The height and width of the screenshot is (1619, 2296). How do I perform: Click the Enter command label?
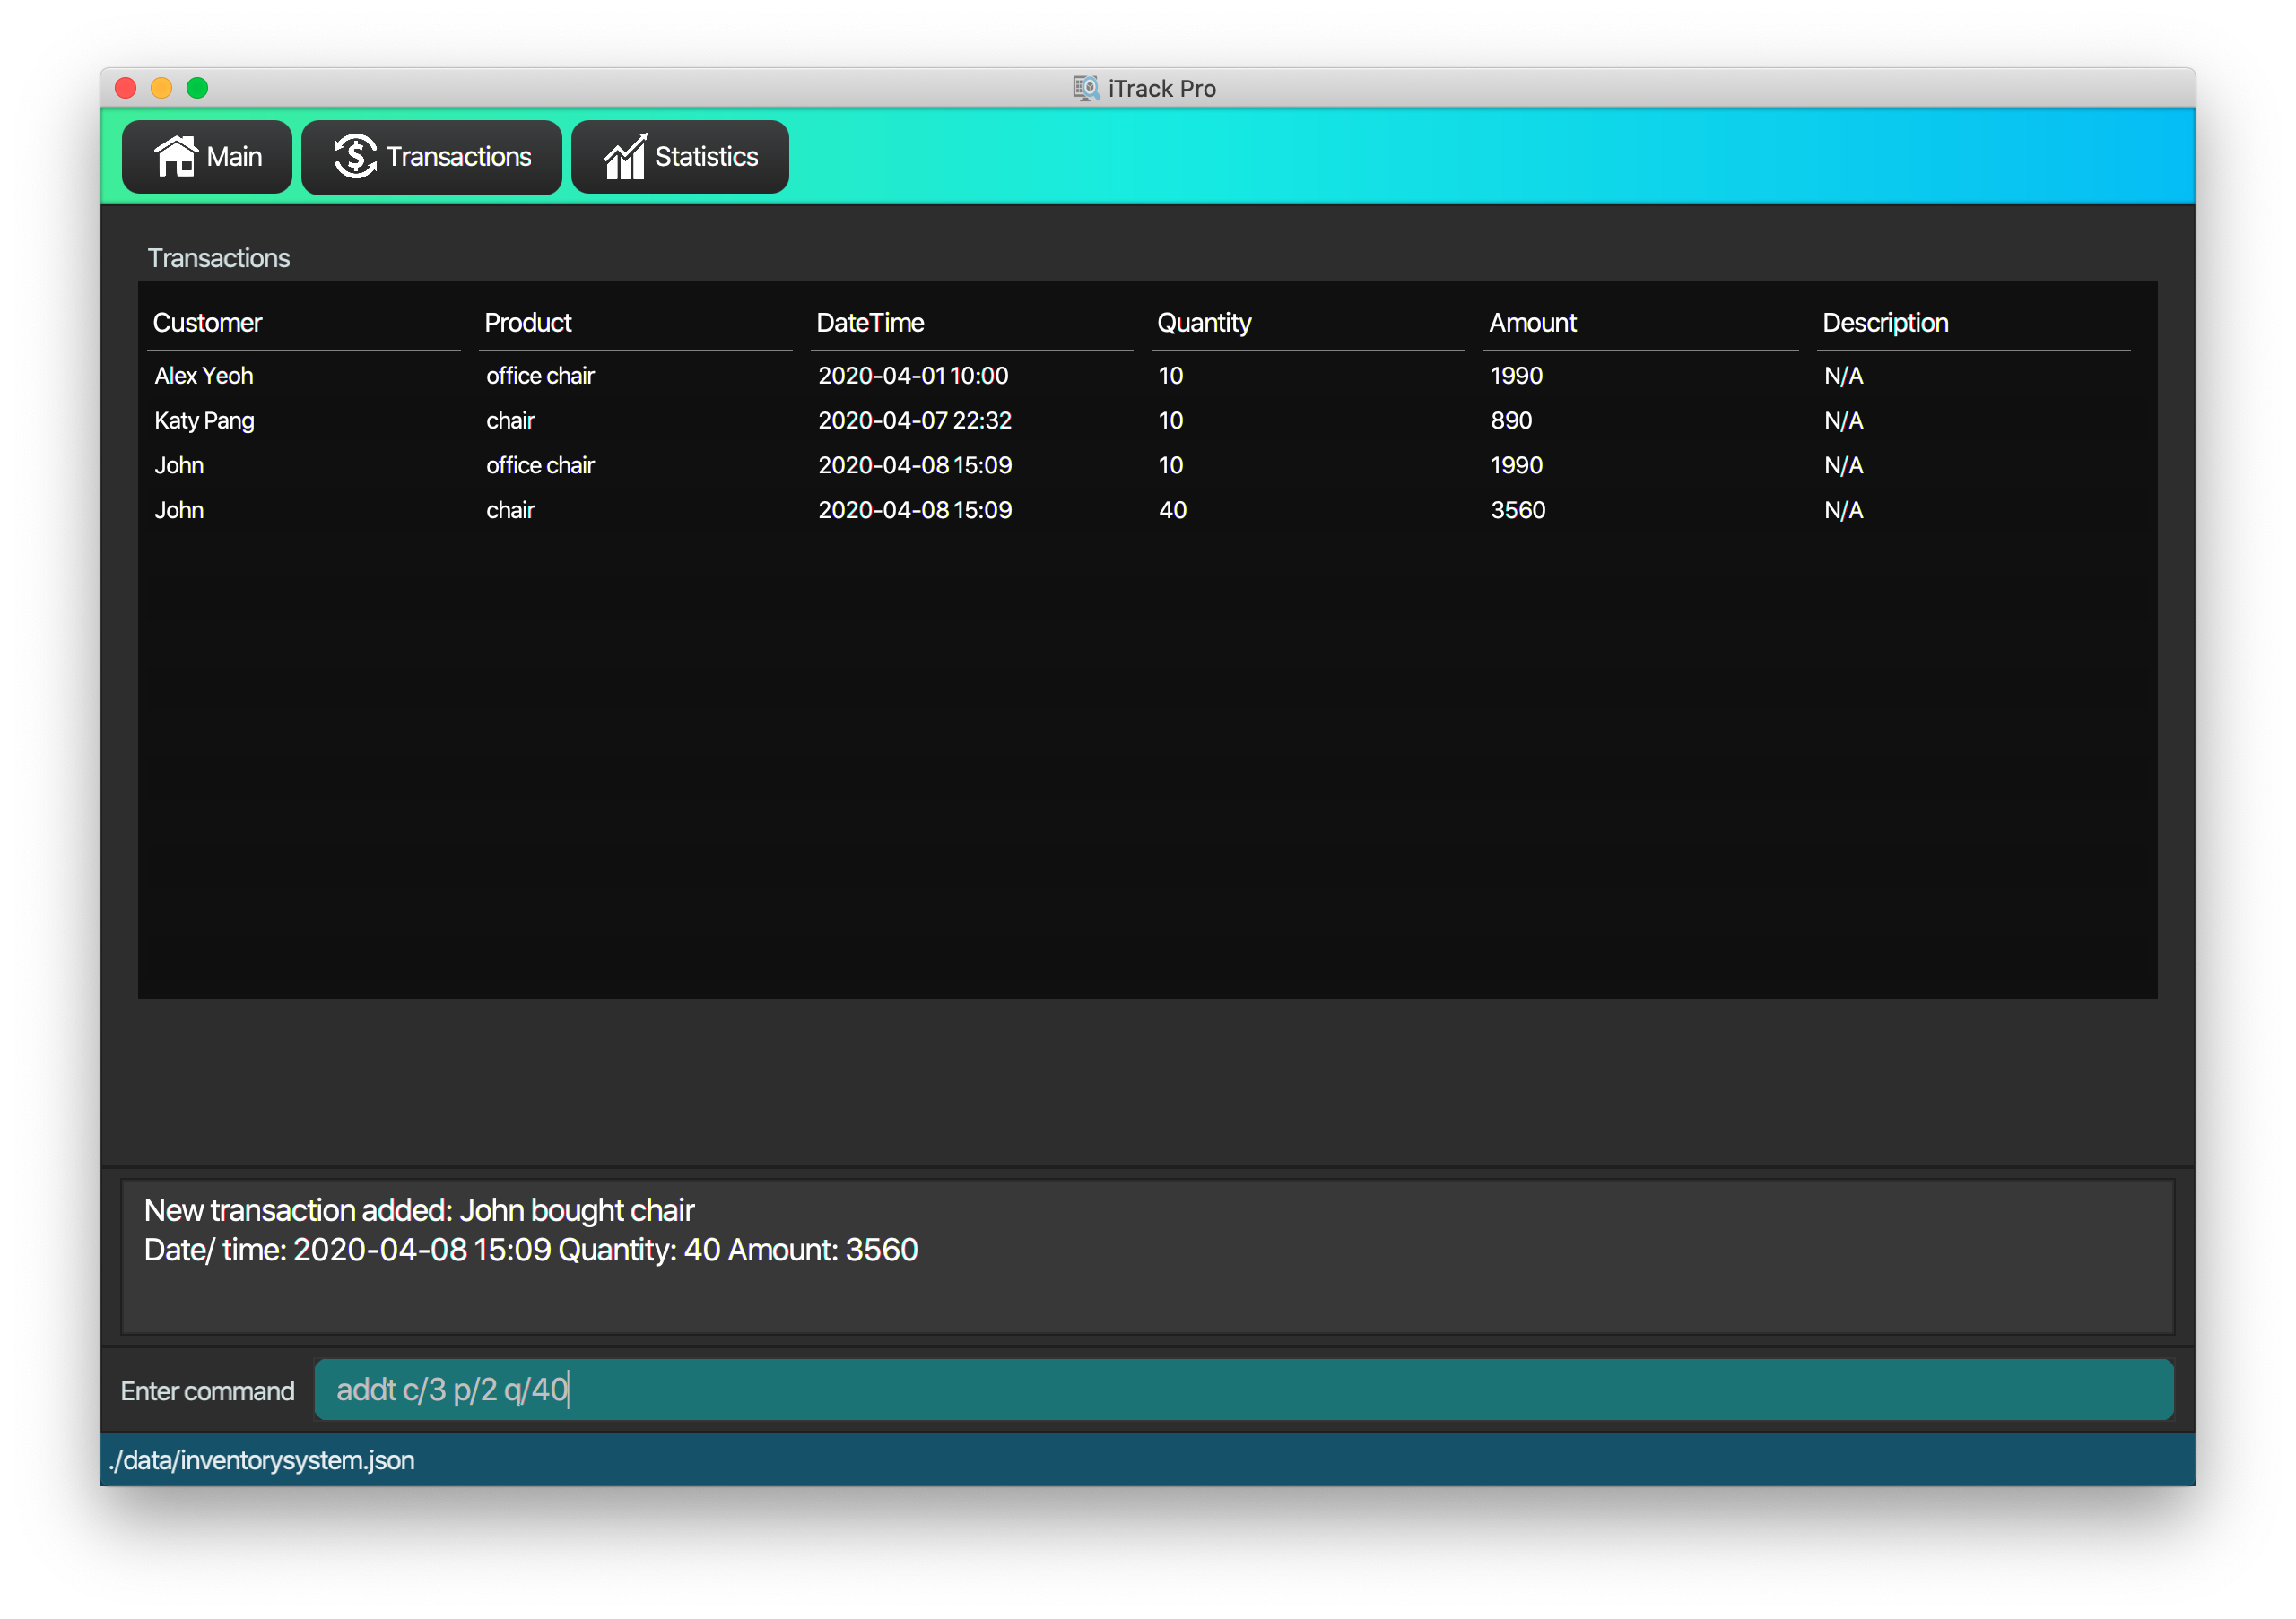pos(208,1391)
